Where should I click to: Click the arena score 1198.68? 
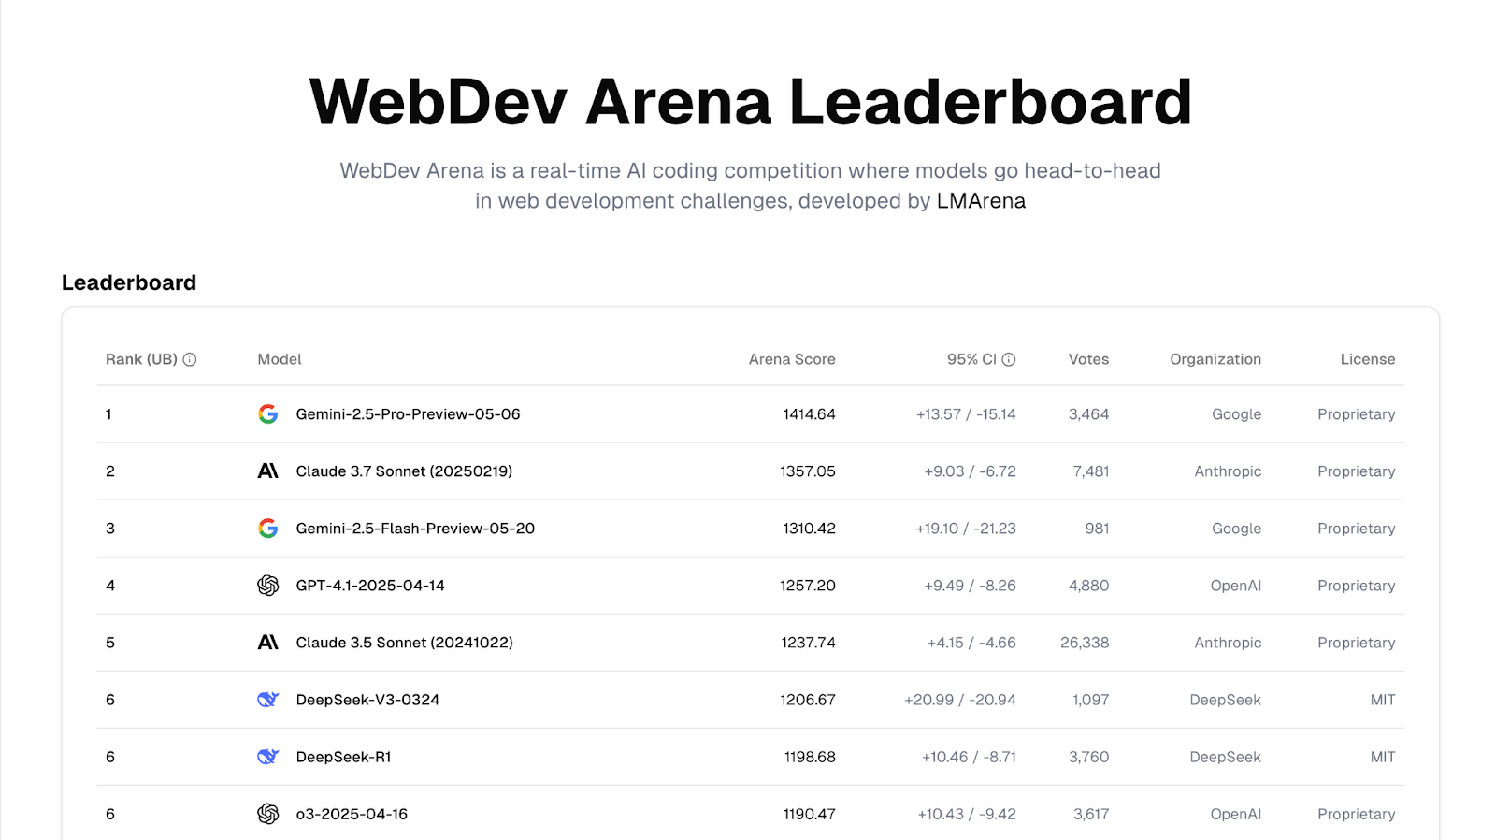pyautogui.click(x=810, y=757)
